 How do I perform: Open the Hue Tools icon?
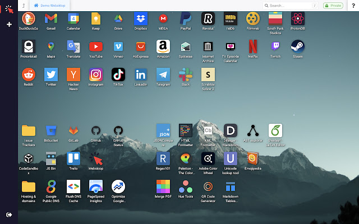(x=186, y=186)
